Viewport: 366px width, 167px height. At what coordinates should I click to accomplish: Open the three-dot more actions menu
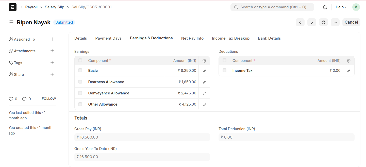(335, 22)
